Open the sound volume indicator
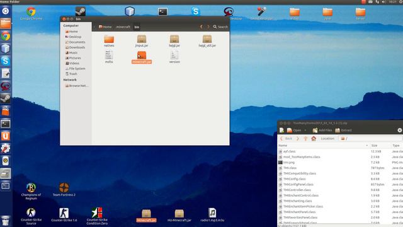The height and width of the screenshot is (227, 403). [383, 2]
